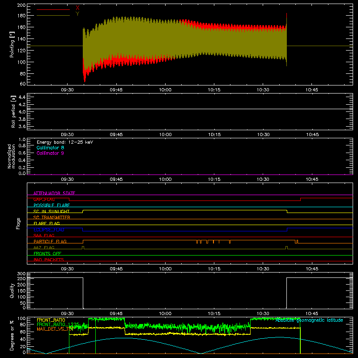Click the Quality axis title
This screenshot has width=358, height=358.
pyautogui.click(x=12, y=290)
